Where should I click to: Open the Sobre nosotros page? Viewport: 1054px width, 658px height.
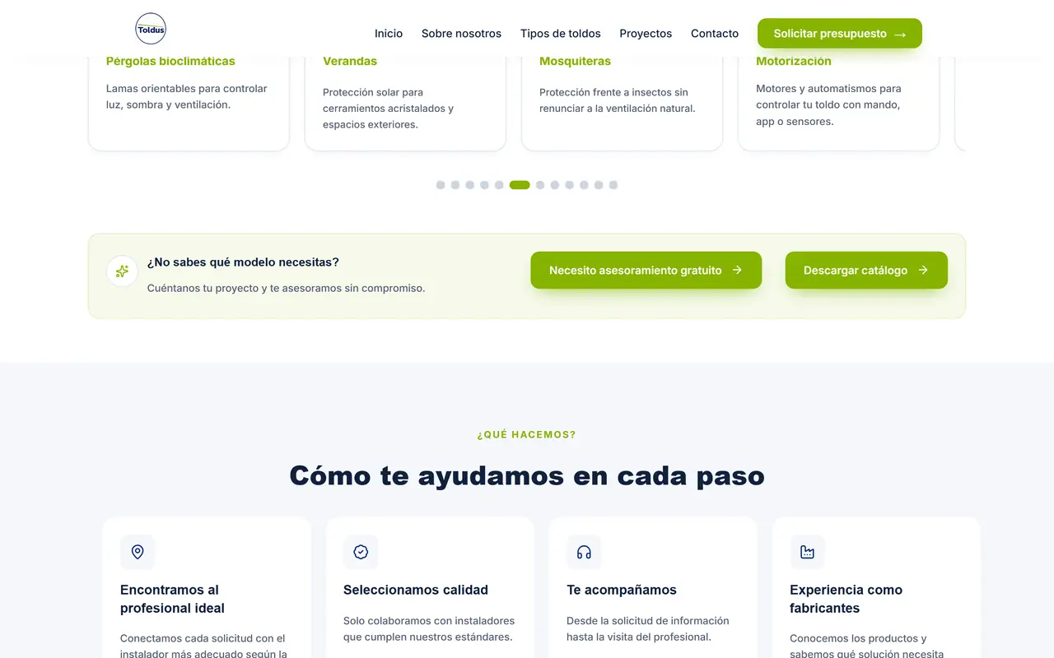pos(461,34)
